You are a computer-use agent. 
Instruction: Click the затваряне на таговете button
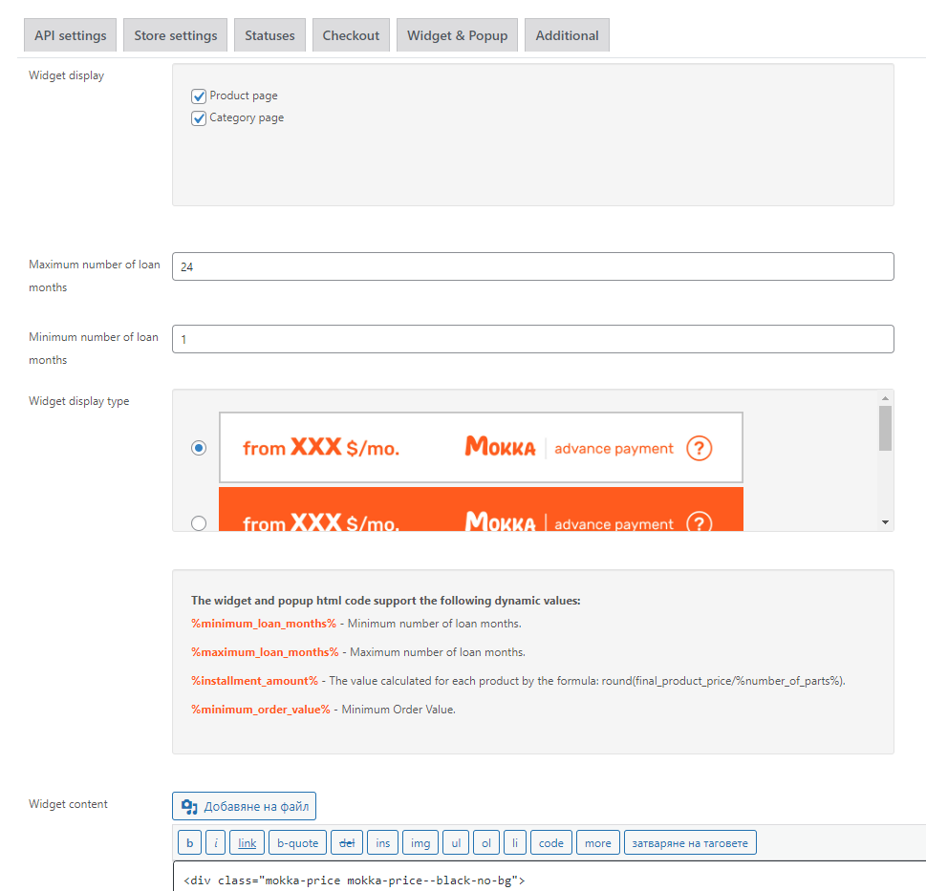pos(690,842)
